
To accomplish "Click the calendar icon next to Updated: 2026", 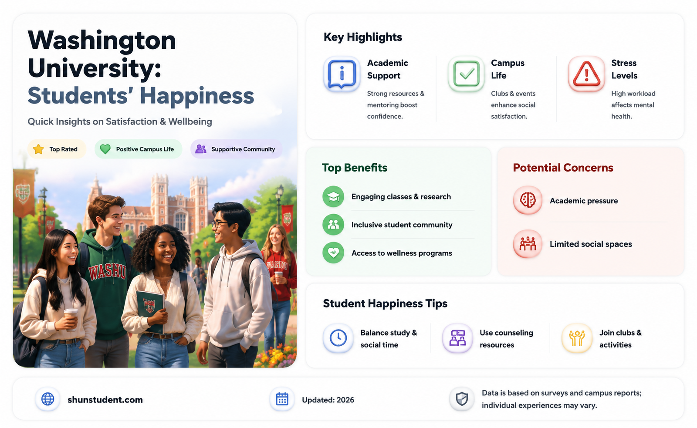I will click(282, 399).
